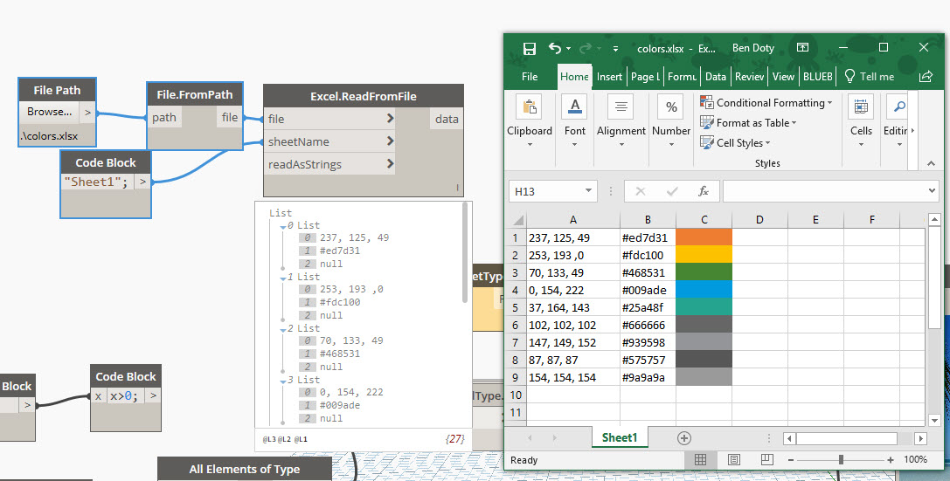Open the Cells group icon
Viewport: 950px width, 481px height.
point(861,107)
